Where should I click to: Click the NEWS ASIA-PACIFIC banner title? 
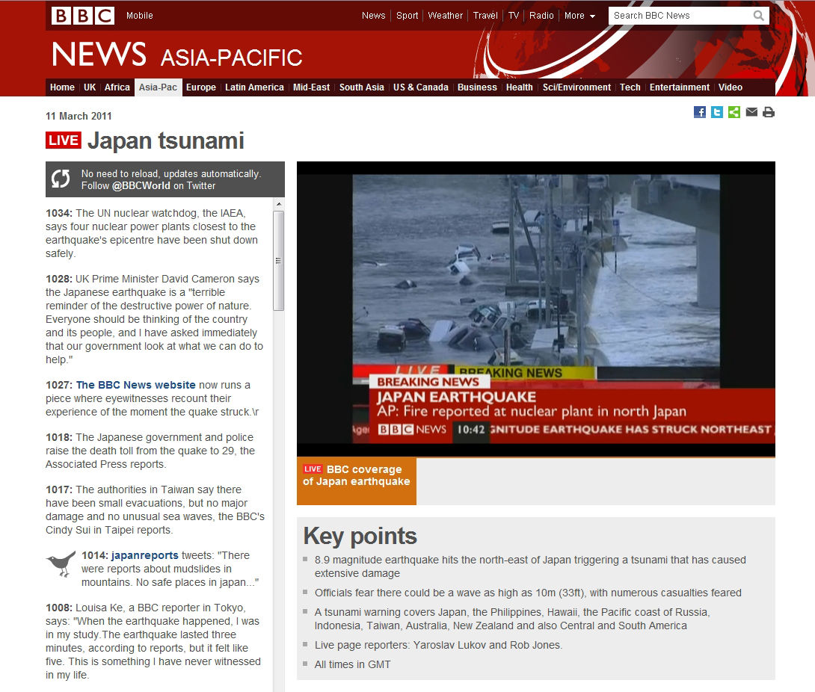click(176, 55)
